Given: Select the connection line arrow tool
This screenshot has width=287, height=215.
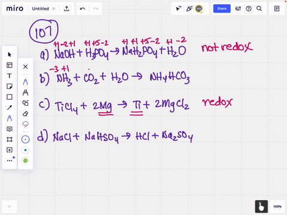Looking at the screenshot, I should [x=10, y=107].
